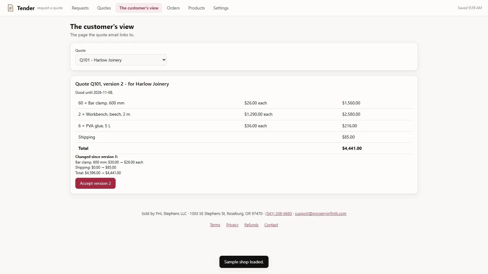Open the Refunds link in footer
The height and width of the screenshot is (274, 488).
(251, 225)
